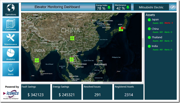Click the map vertical scrollbar thumb
This screenshot has height=103, width=180.
pyautogui.click(x=143, y=43)
